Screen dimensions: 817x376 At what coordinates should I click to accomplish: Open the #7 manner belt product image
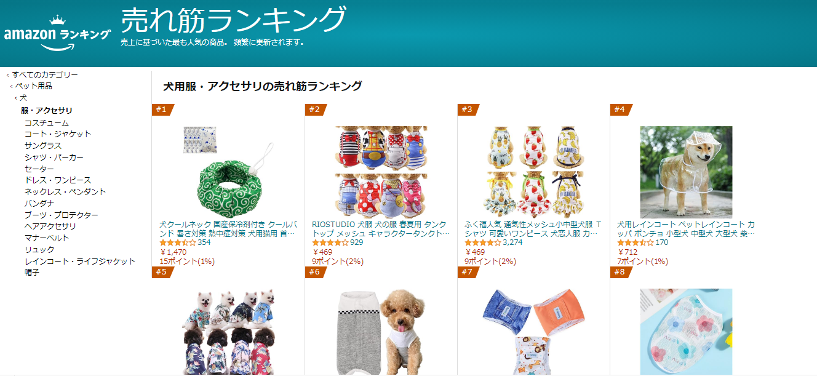pos(533,332)
